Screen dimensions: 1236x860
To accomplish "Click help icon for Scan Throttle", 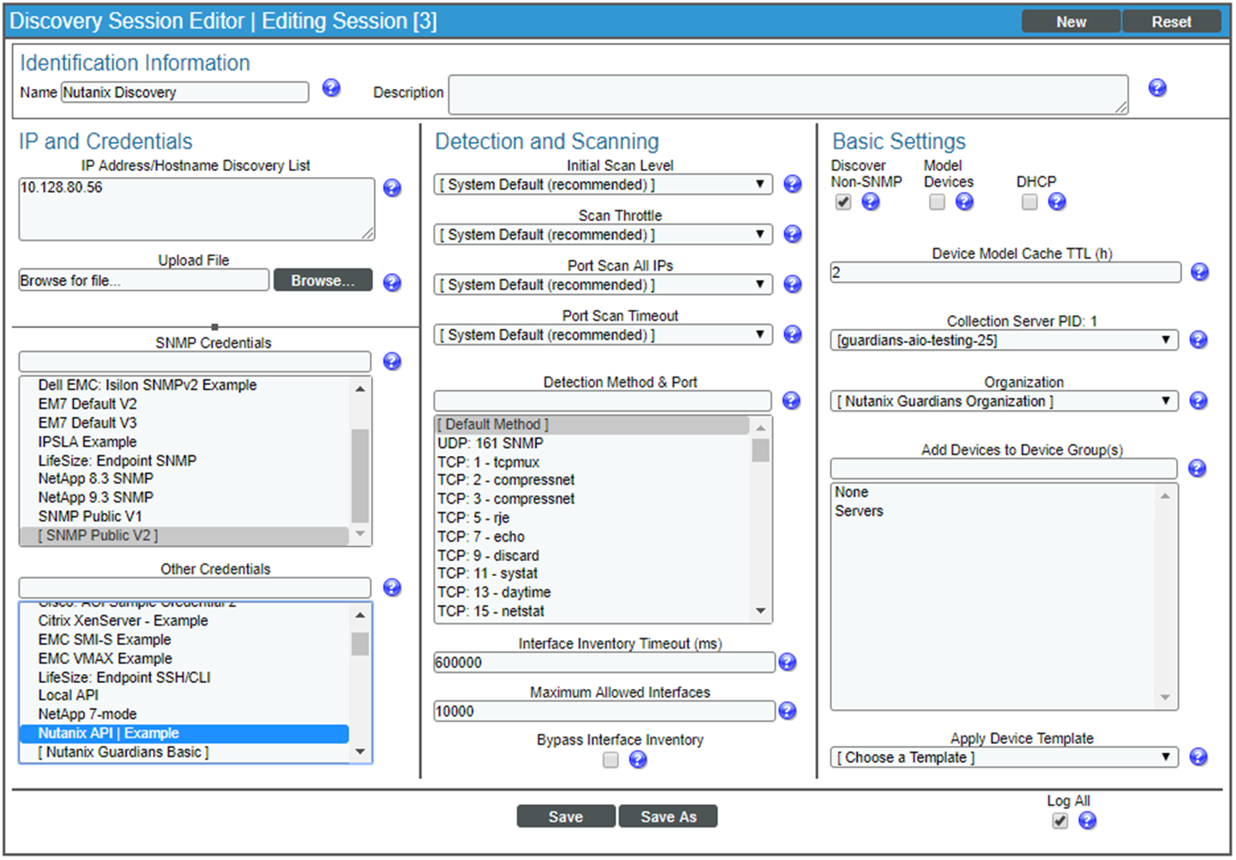I will (793, 234).
